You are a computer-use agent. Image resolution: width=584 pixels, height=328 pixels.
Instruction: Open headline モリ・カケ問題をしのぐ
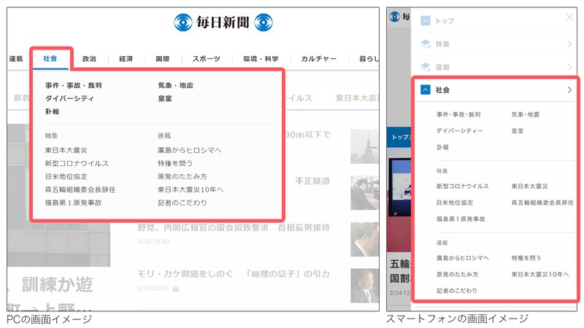(x=234, y=274)
